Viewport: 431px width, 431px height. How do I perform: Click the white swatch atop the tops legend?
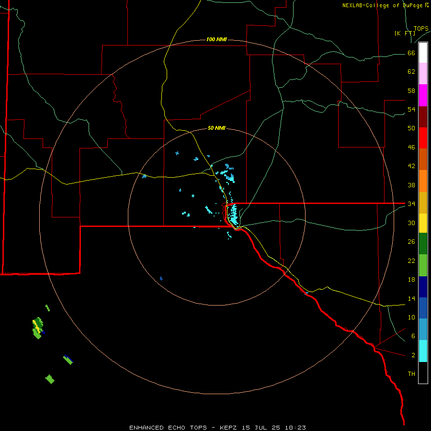click(x=423, y=53)
